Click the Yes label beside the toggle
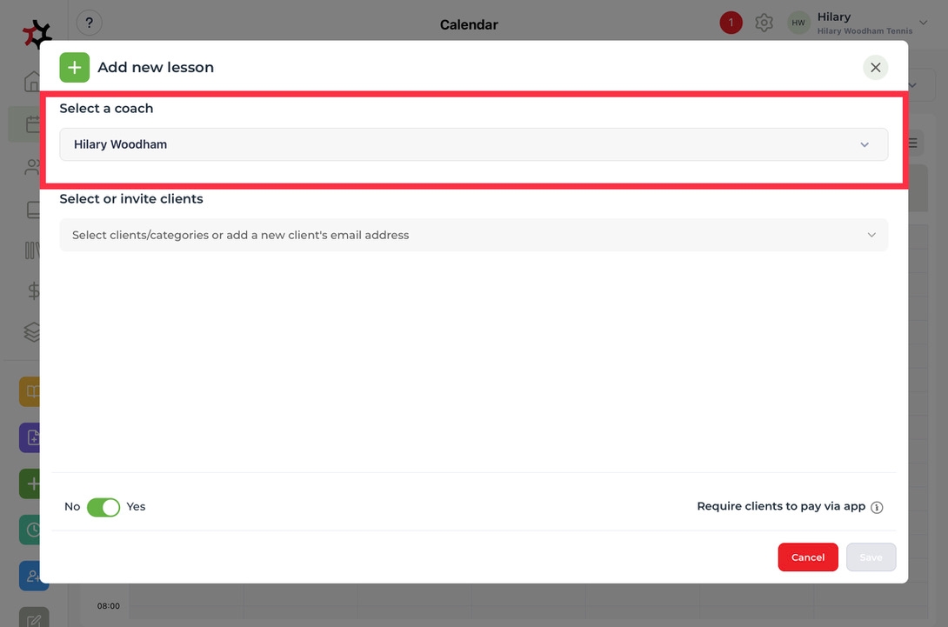 click(137, 507)
